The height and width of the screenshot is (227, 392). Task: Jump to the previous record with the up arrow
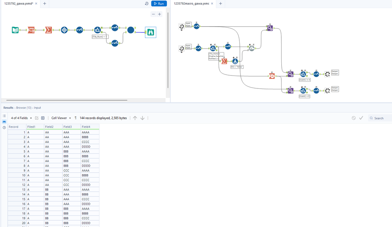click(135, 118)
